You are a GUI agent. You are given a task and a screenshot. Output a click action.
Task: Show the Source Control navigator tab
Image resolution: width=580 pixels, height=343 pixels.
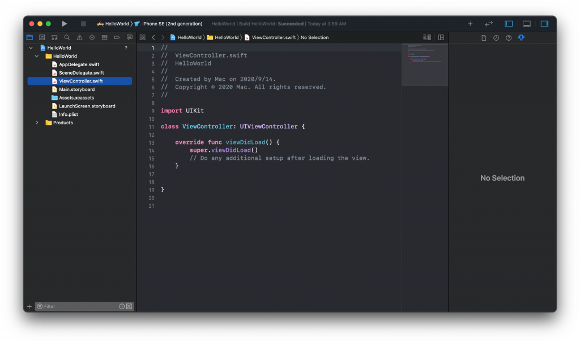click(42, 37)
